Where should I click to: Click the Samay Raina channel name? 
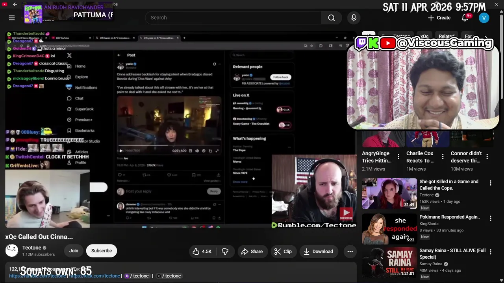(431, 264)
